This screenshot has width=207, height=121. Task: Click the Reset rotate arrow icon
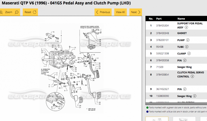(35, 12)
